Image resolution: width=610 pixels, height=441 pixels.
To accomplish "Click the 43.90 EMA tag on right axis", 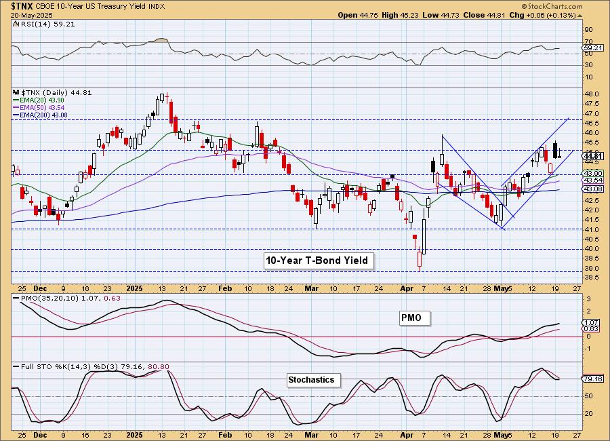I will coord(593,174).
